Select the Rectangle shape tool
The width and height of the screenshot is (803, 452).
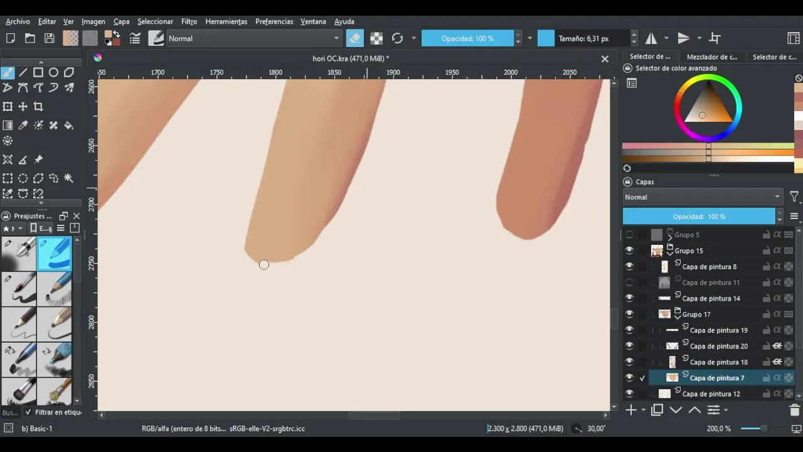pyautogui.click(x=38, y=72)
